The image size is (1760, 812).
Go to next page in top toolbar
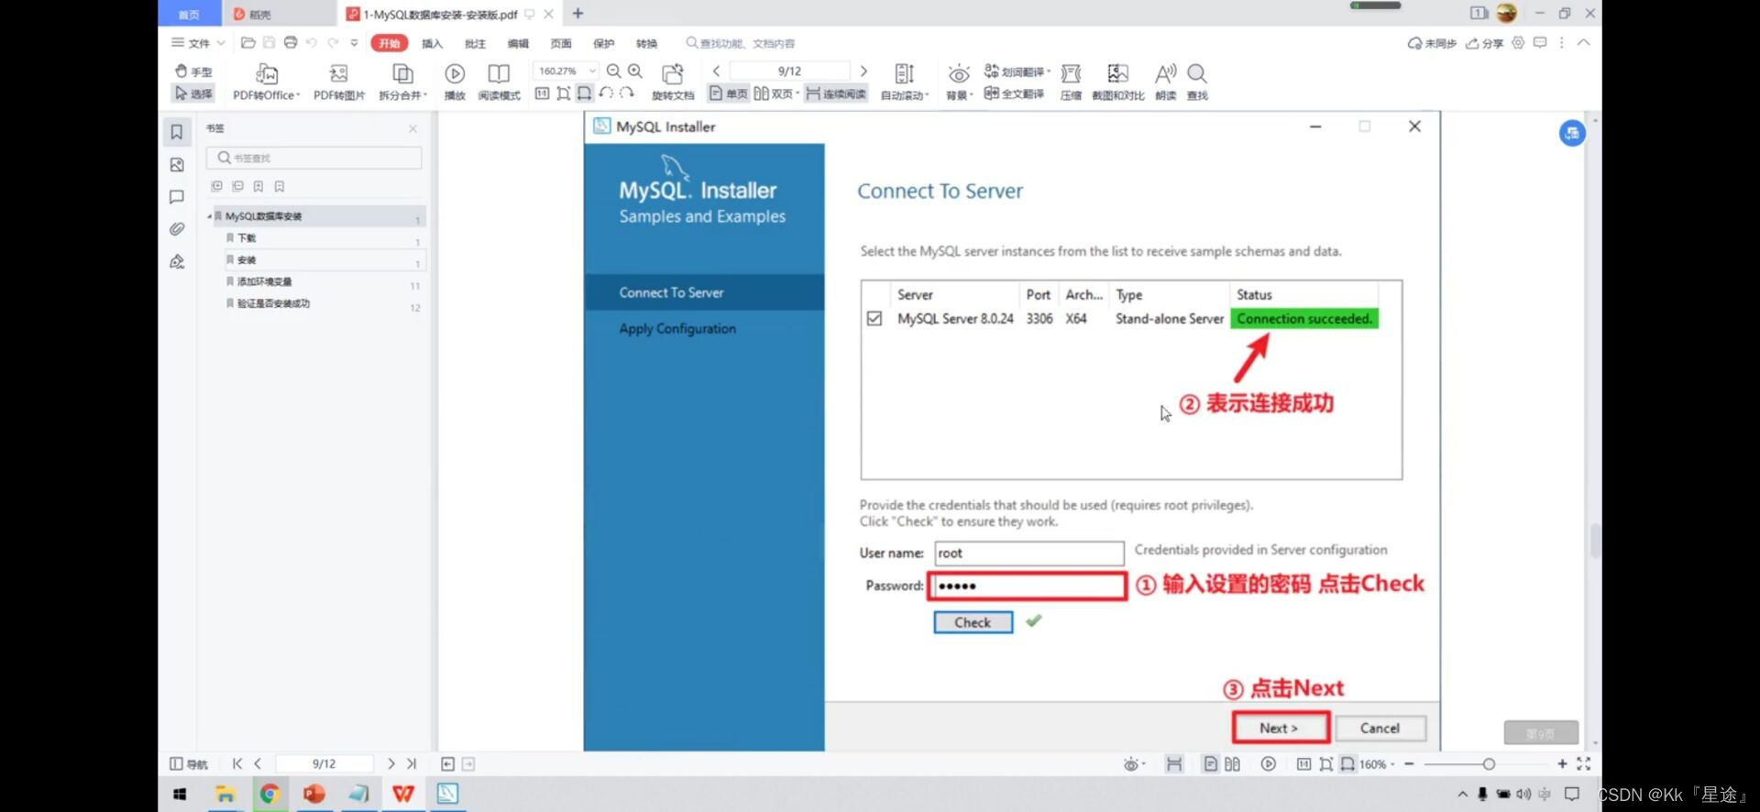tap(863, 71)
